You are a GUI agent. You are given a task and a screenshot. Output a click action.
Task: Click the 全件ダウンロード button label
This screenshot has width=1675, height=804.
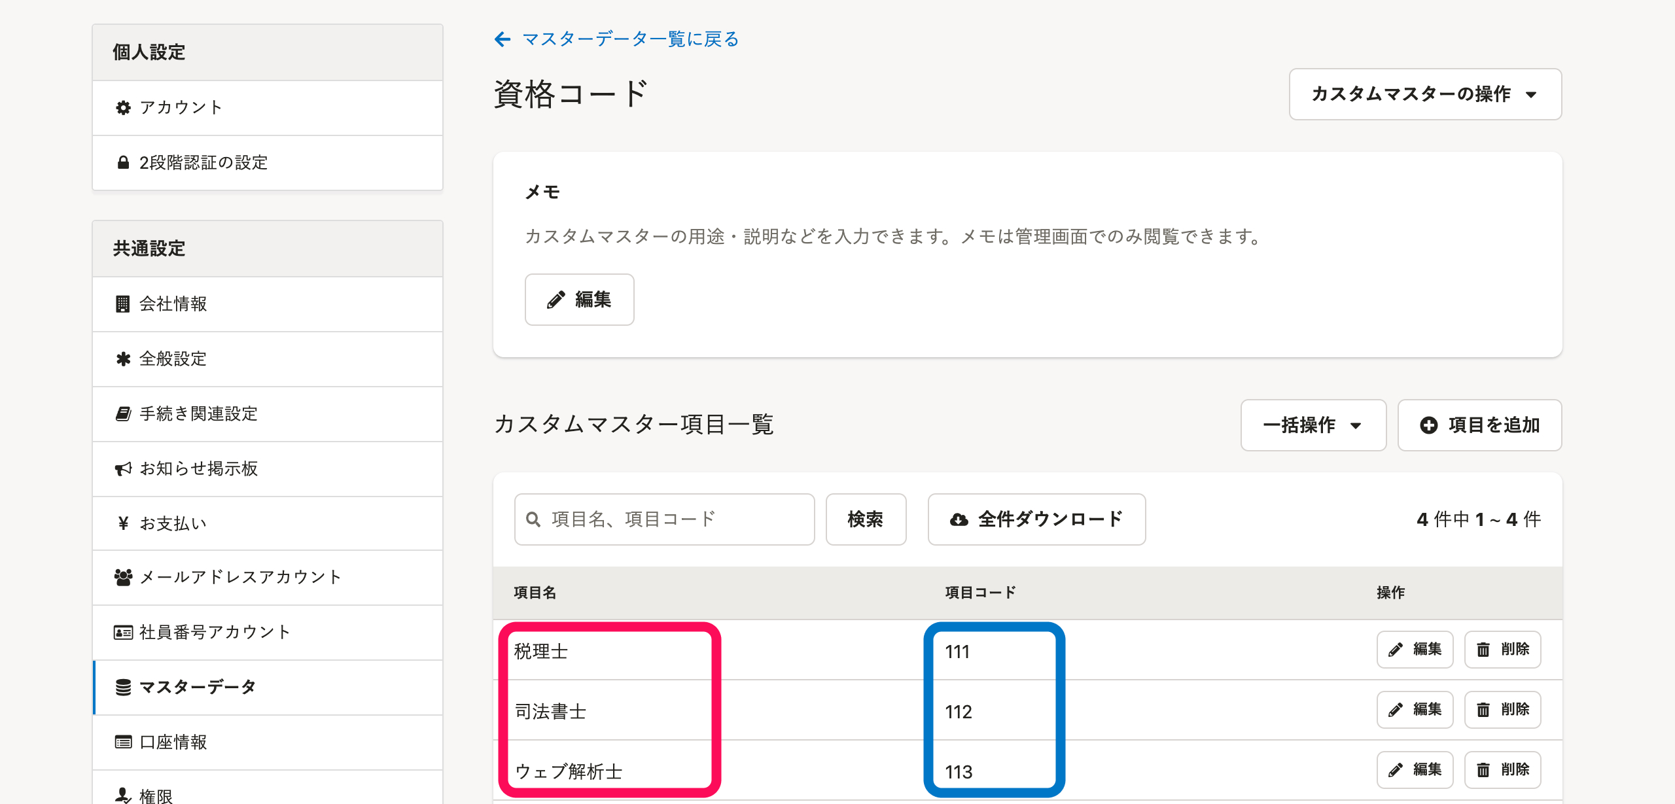[x=1050, y=519]
